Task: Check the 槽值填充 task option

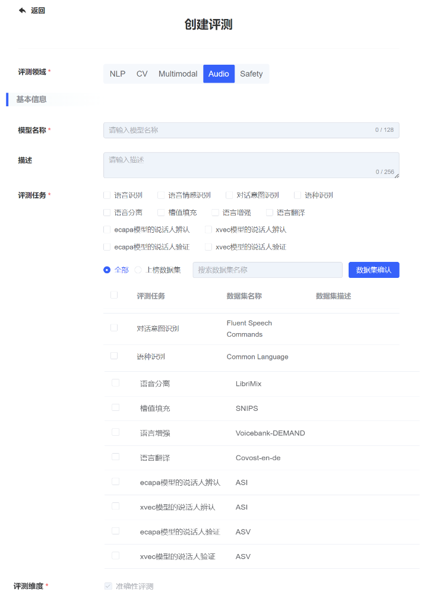Action: point(161,212)
